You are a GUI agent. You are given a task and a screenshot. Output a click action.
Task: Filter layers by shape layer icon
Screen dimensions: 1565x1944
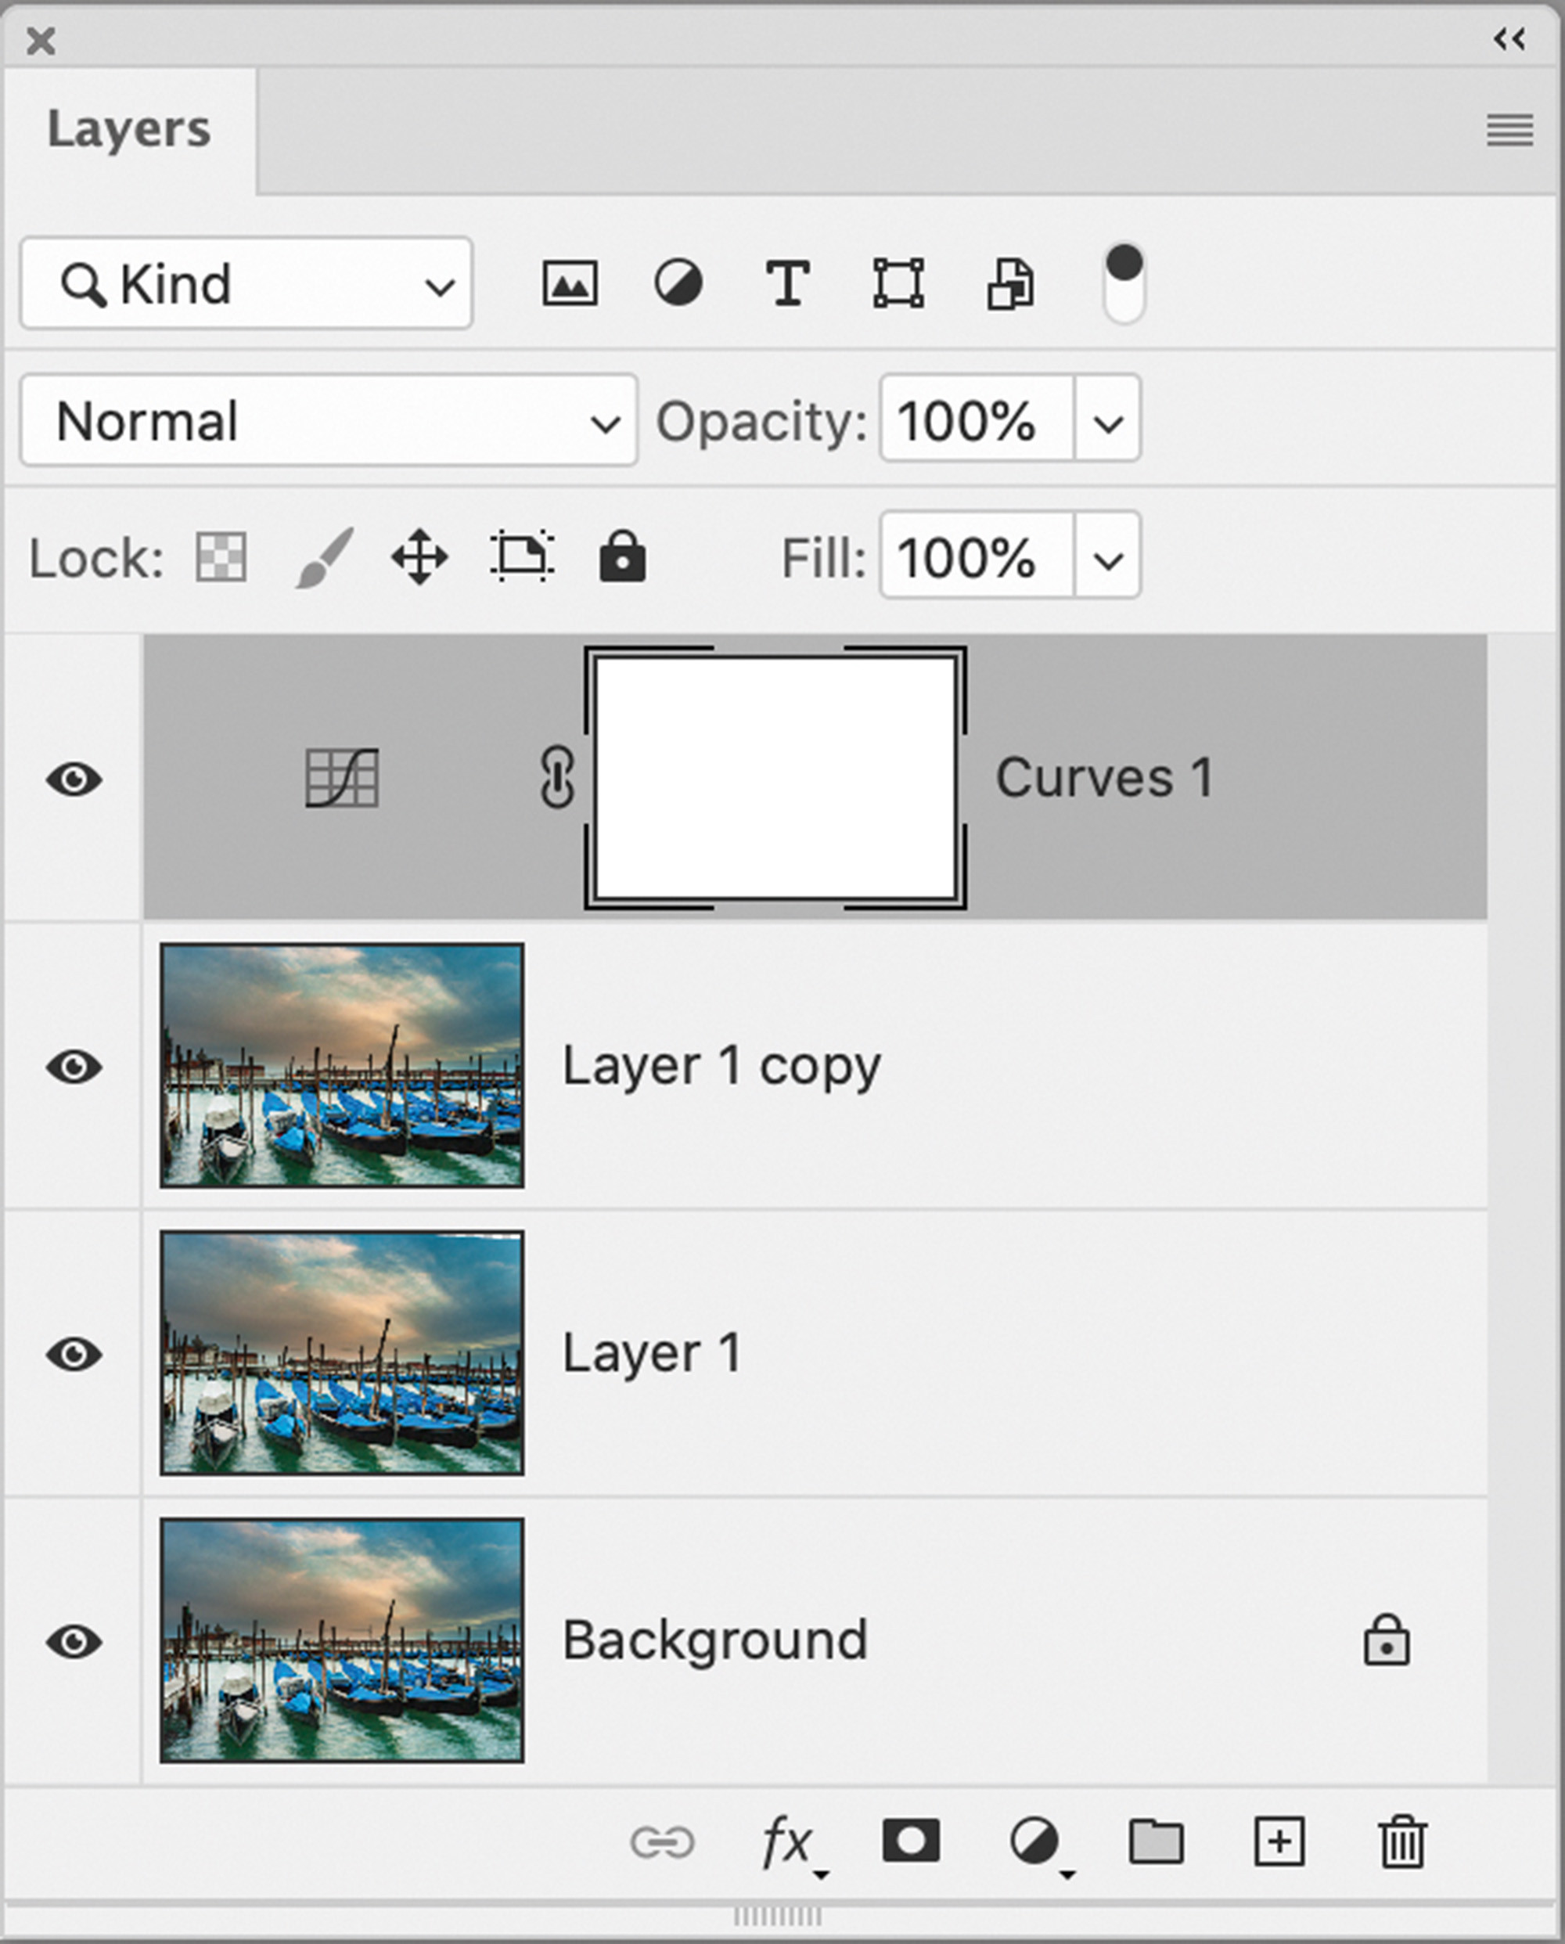[899, 284]
